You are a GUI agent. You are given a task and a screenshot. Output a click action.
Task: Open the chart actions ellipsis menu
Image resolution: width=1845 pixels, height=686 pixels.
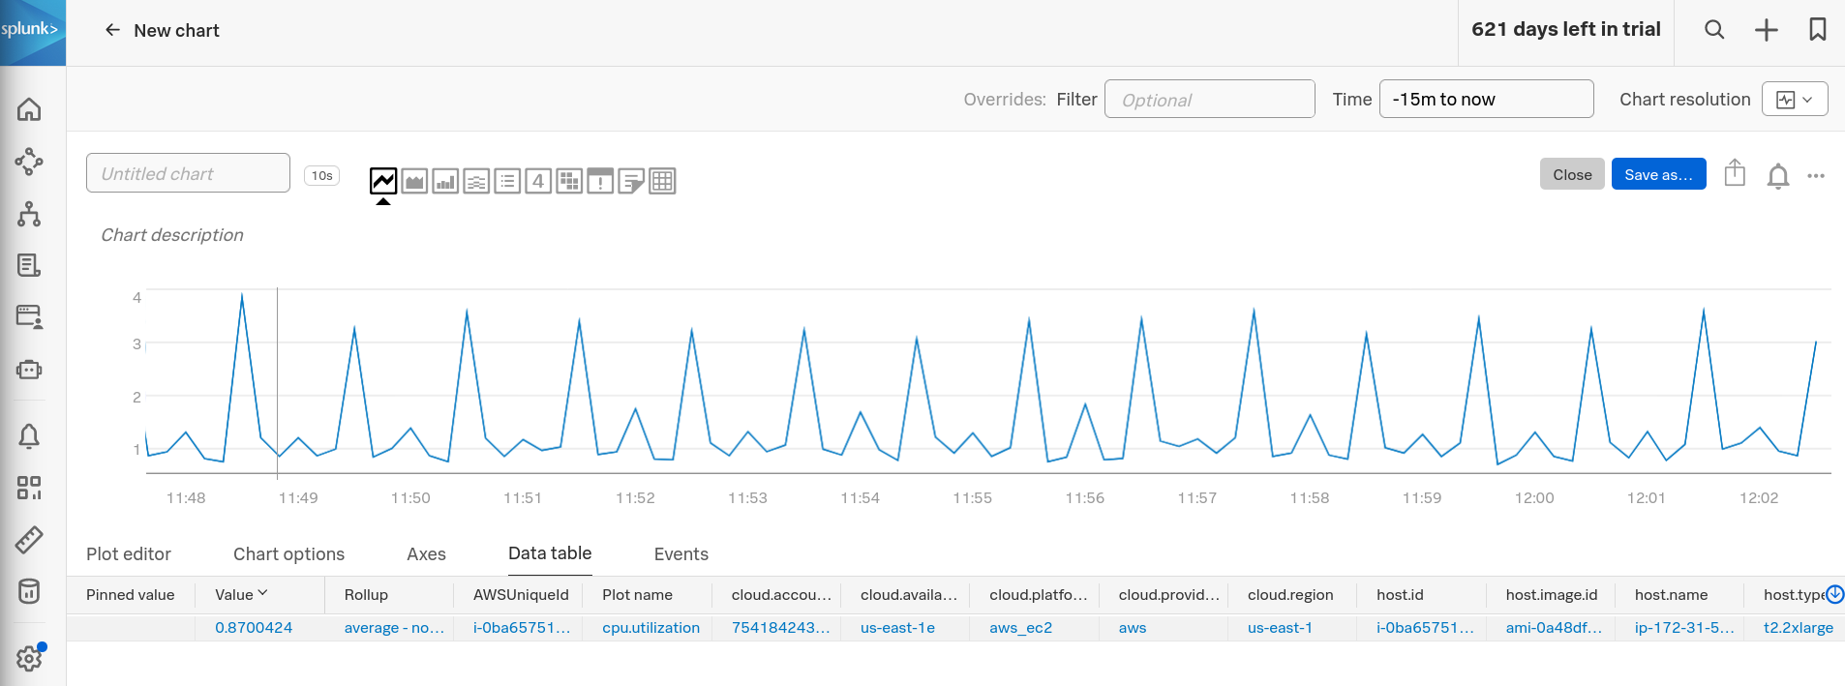(1816, 176)
